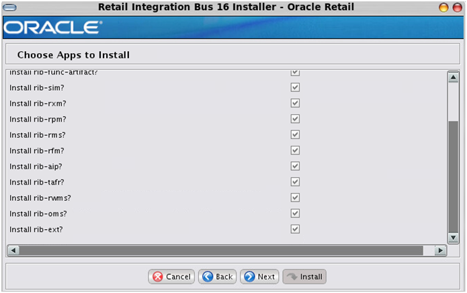Select the 'Install rib-rxm?' label
467x293 pixels.
click(x=38, y=103)
